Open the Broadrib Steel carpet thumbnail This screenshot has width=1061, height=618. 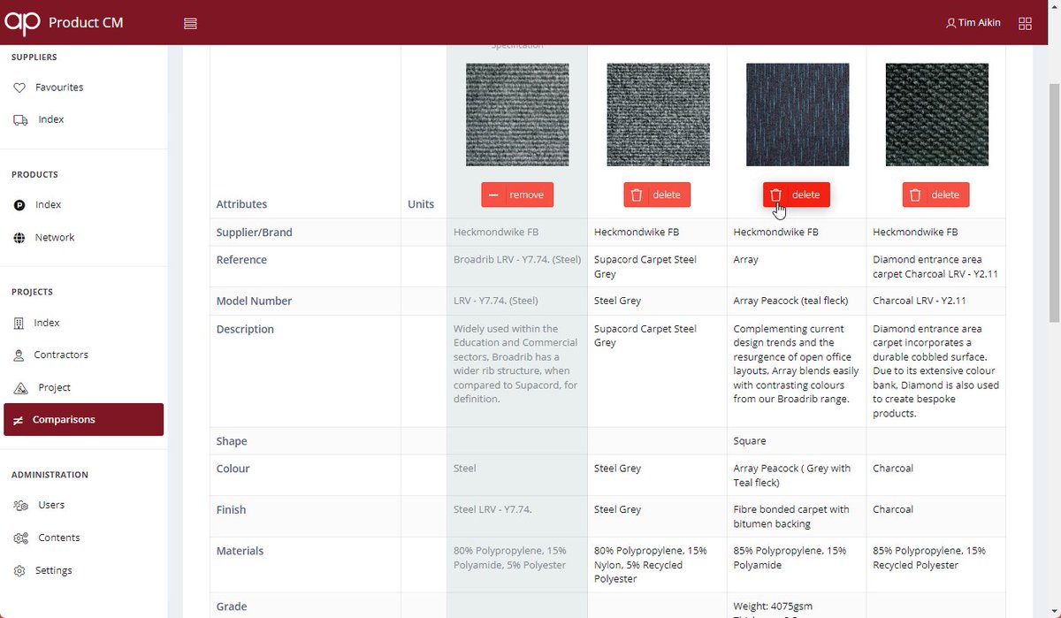pyautogui.click(x=517, y=114)
